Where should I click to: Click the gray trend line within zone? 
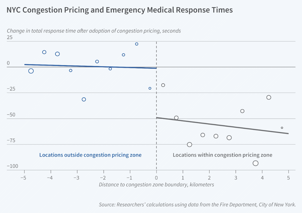[223, 125]
